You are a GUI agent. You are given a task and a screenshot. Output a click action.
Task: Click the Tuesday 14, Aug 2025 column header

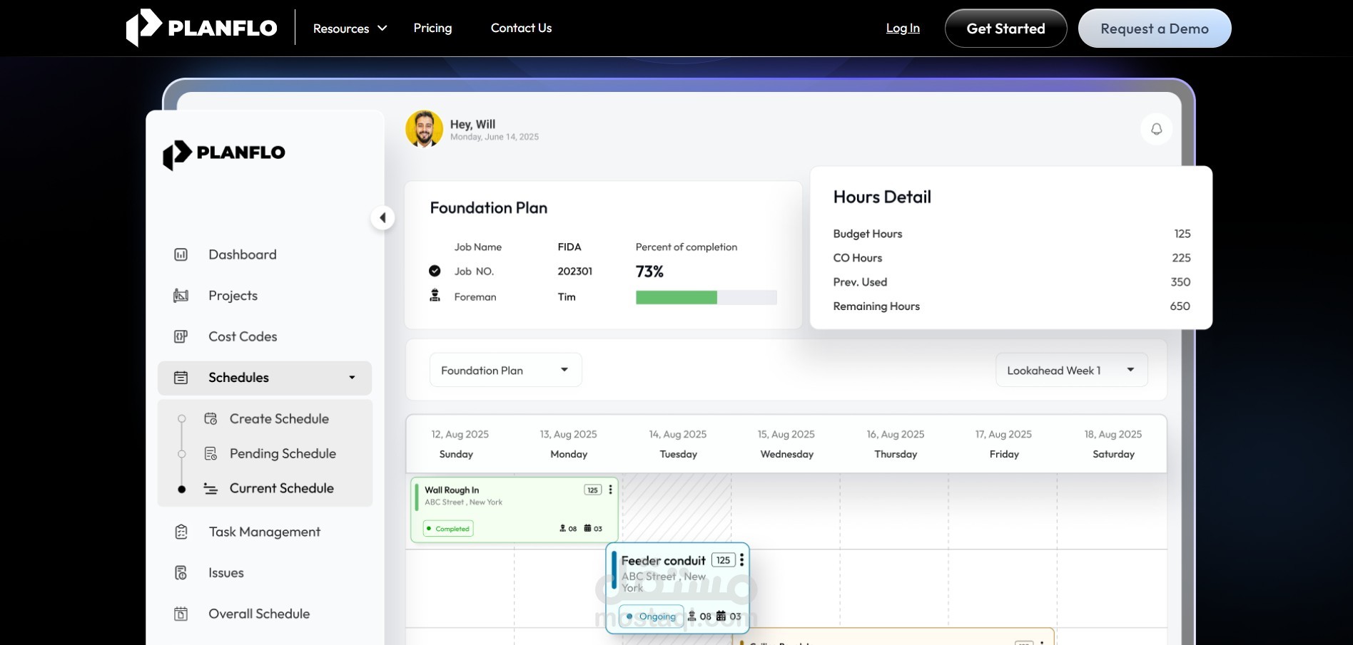(x=678, y=444)
